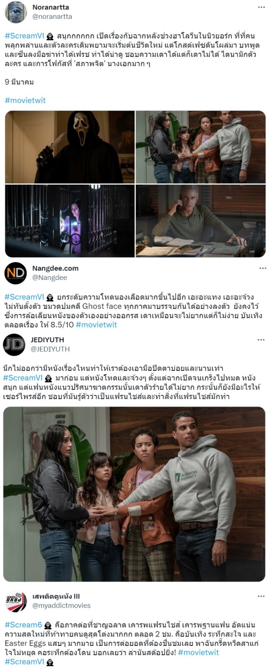Screen dimensions: 270x668
Task: View the woman behind gate photo
Action: 70,220
